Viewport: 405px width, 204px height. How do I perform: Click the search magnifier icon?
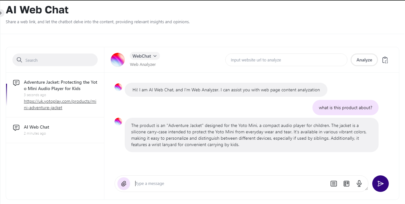click(19, 60)
